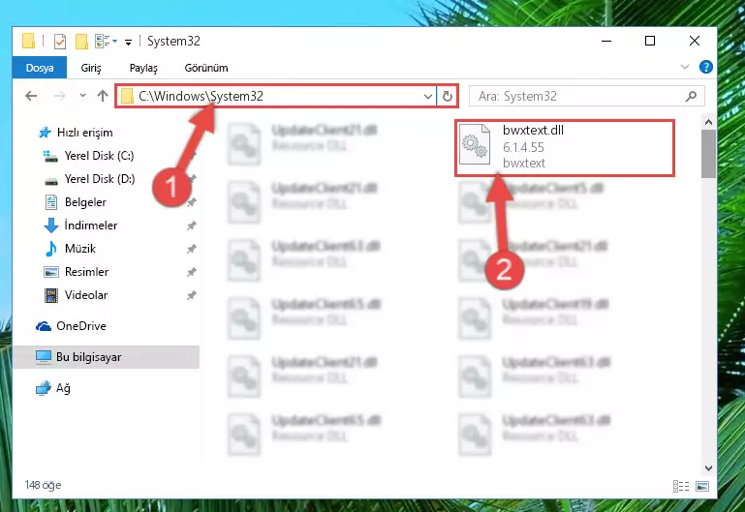Go up one folder level arrow
745x512 pixels.
[103, 97]
